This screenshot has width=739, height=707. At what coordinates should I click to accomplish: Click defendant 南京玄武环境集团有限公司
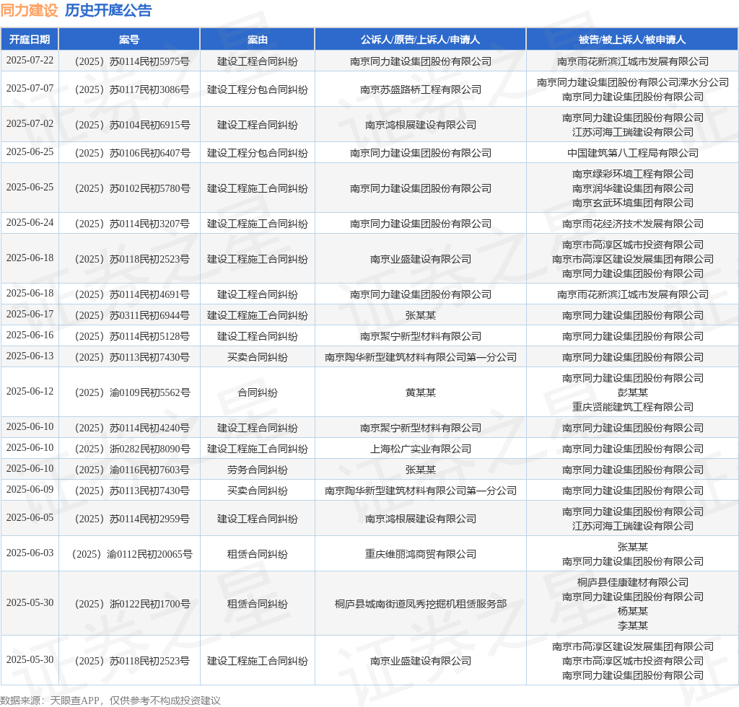pos(632,203)
